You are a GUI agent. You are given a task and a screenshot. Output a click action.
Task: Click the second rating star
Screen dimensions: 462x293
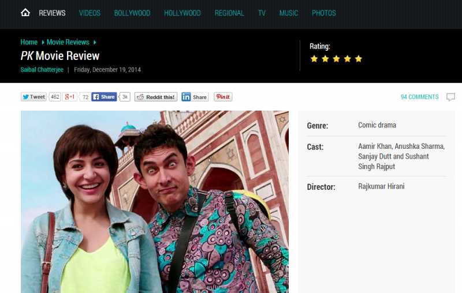click(x=325, y=59)
